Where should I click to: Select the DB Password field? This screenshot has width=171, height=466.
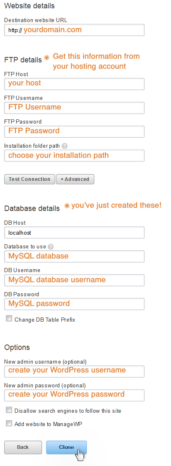[x=74, y=304]
